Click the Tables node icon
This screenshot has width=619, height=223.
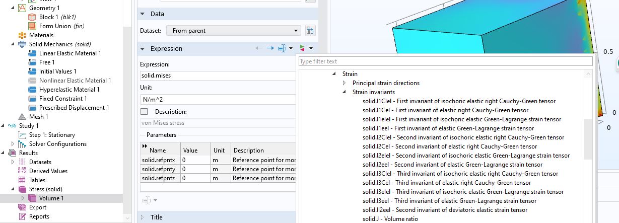tap(22, 180)
